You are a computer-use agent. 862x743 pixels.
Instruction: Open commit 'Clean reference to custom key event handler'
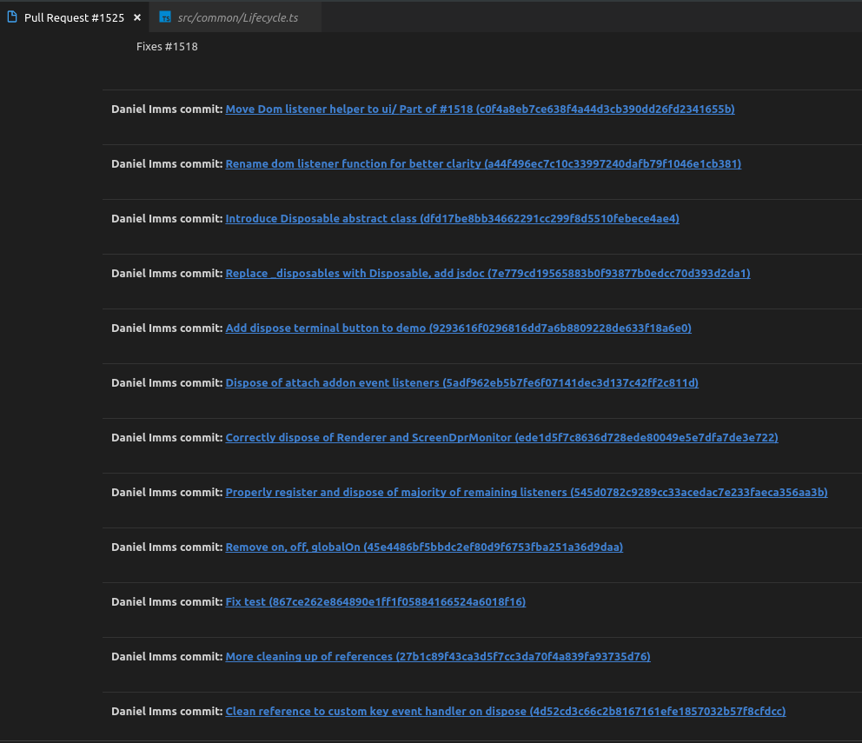[505, 711]
